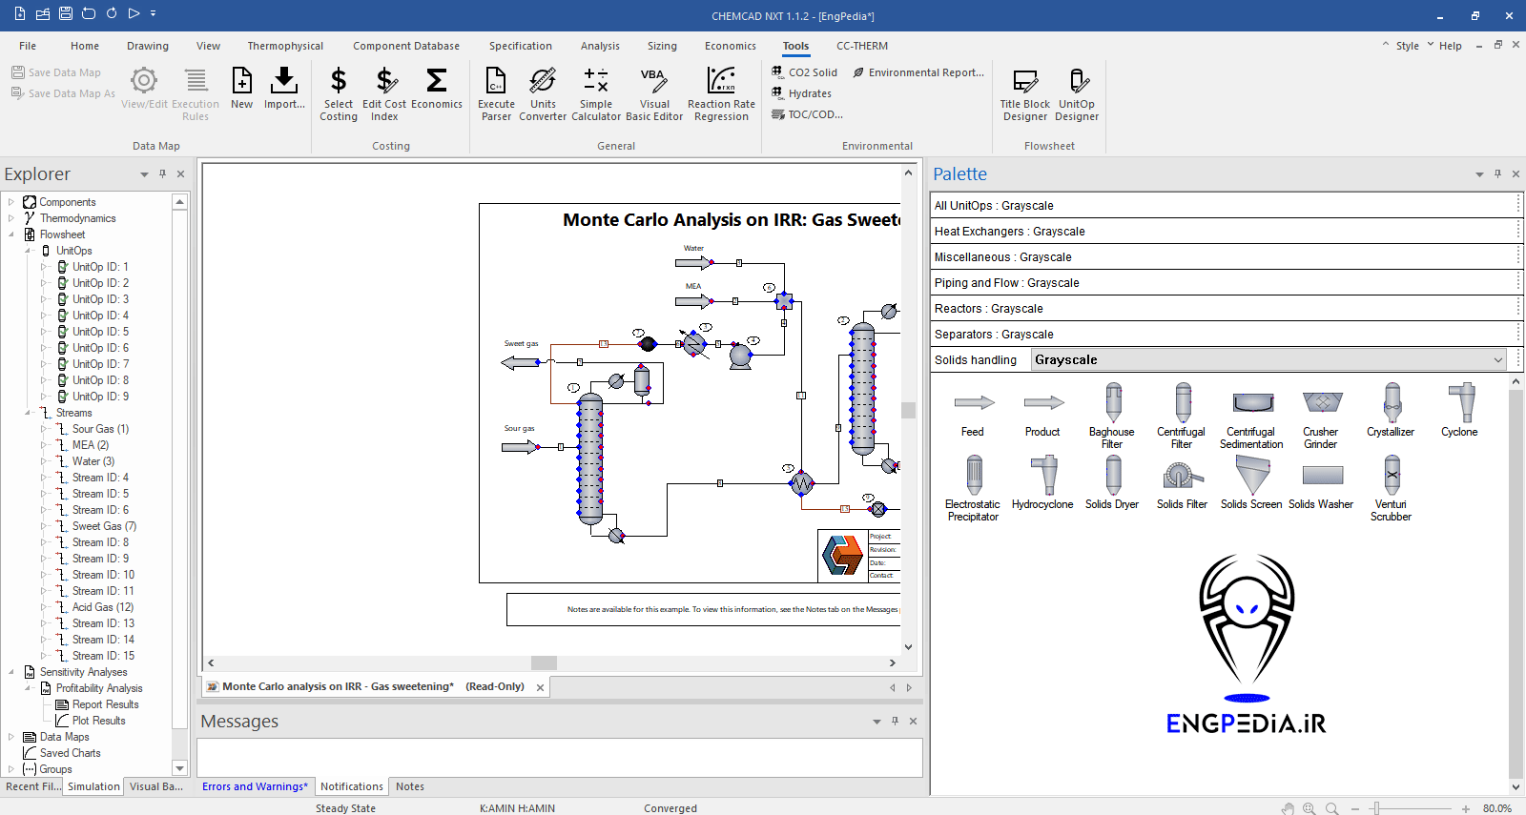Open the Thermophysical ribbon tab
Image resolution: width=1526 pixels, height=815 pixels.
[x=285, y=46]
